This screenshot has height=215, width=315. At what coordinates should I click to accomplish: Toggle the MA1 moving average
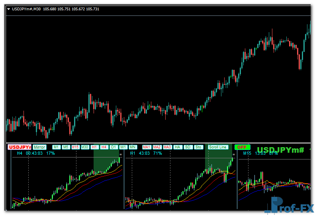coord(147,147)
